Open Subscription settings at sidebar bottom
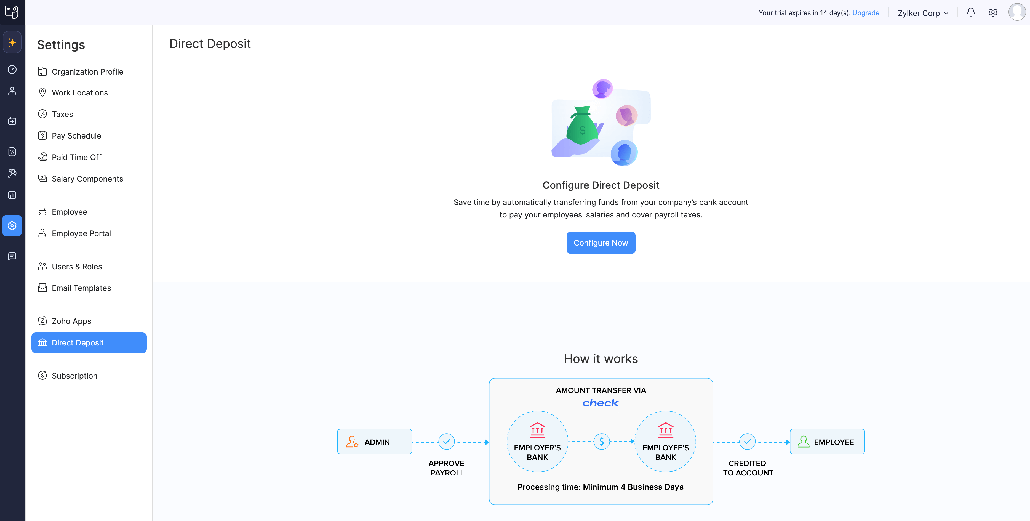 point(74,375)
